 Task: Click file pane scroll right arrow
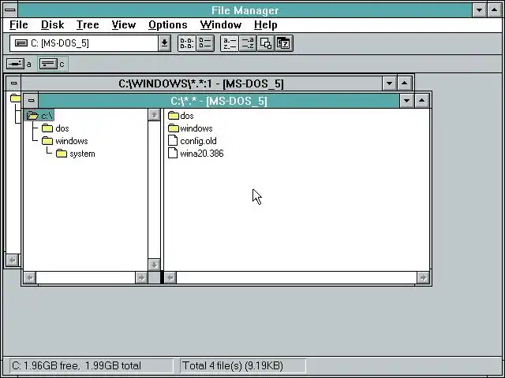click(423, 277)
